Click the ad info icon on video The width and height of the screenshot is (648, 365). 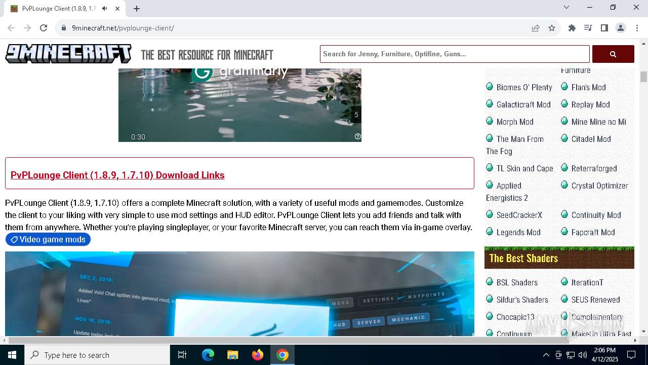tap(358, 136)
